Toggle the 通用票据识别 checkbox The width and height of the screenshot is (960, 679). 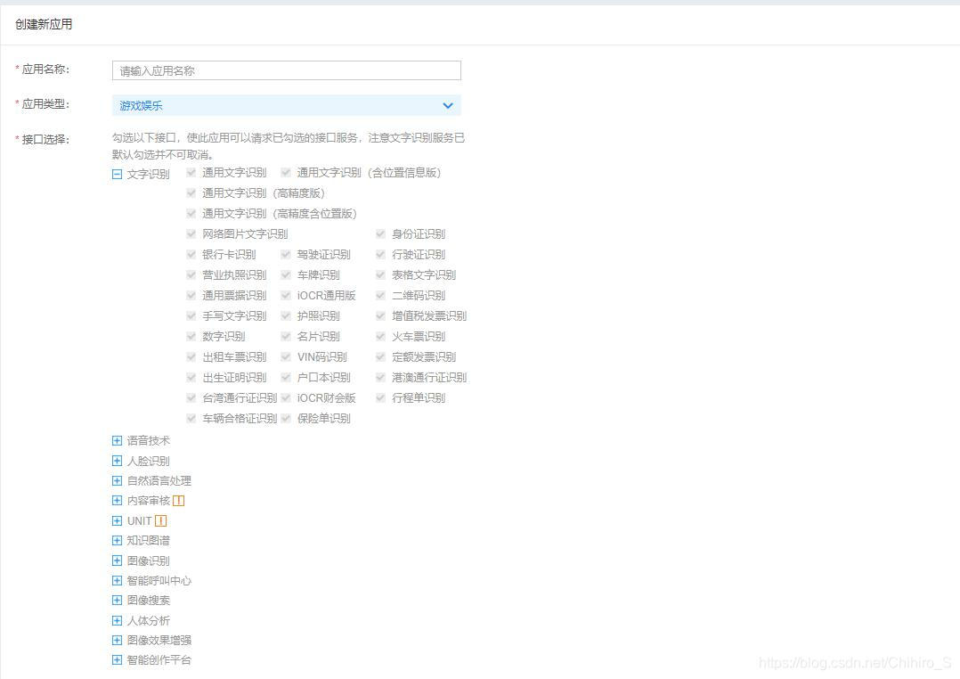pos(191,295)
